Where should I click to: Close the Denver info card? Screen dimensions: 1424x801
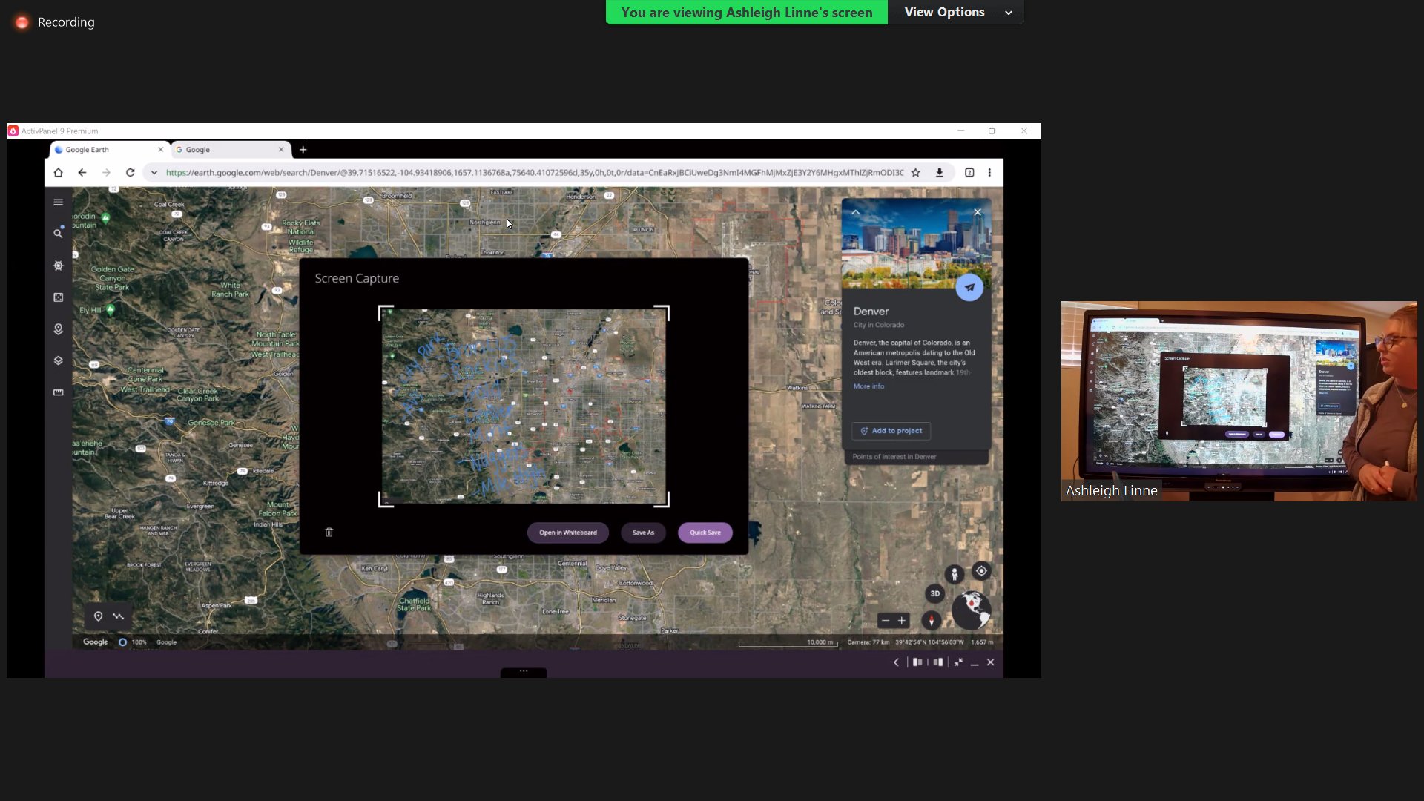[x=978, y=212]
